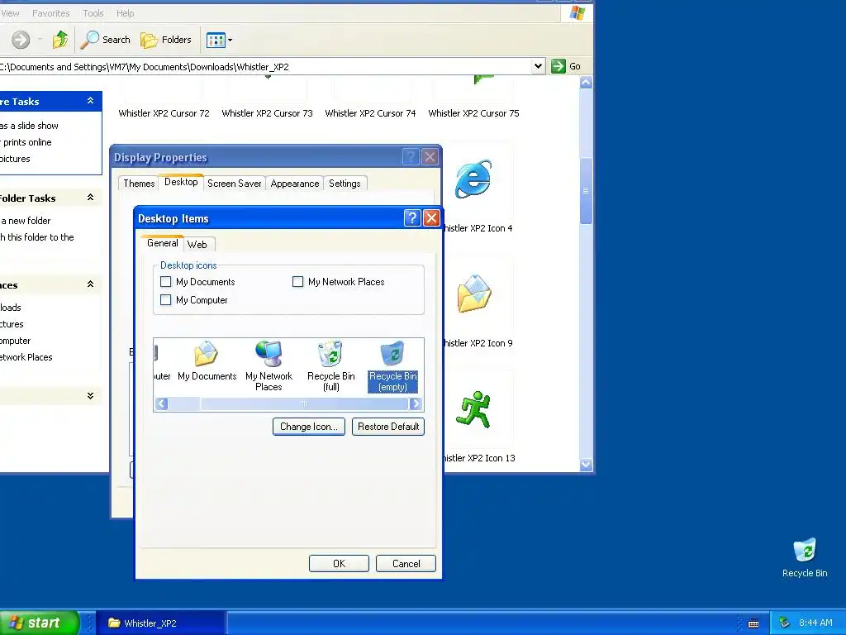Open the Settings tab in Display Properties
This screenshot has height=635, width=846.
point(345,183)
